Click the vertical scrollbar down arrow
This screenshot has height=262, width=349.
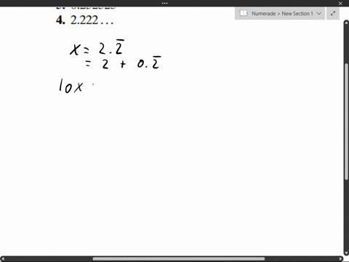pyautogui.click(x=346, y=253)
